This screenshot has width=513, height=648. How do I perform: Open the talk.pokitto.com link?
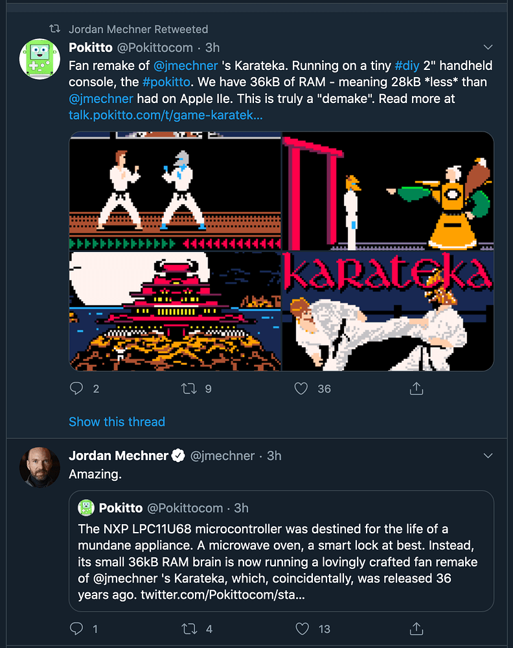[x=166, y=116]
